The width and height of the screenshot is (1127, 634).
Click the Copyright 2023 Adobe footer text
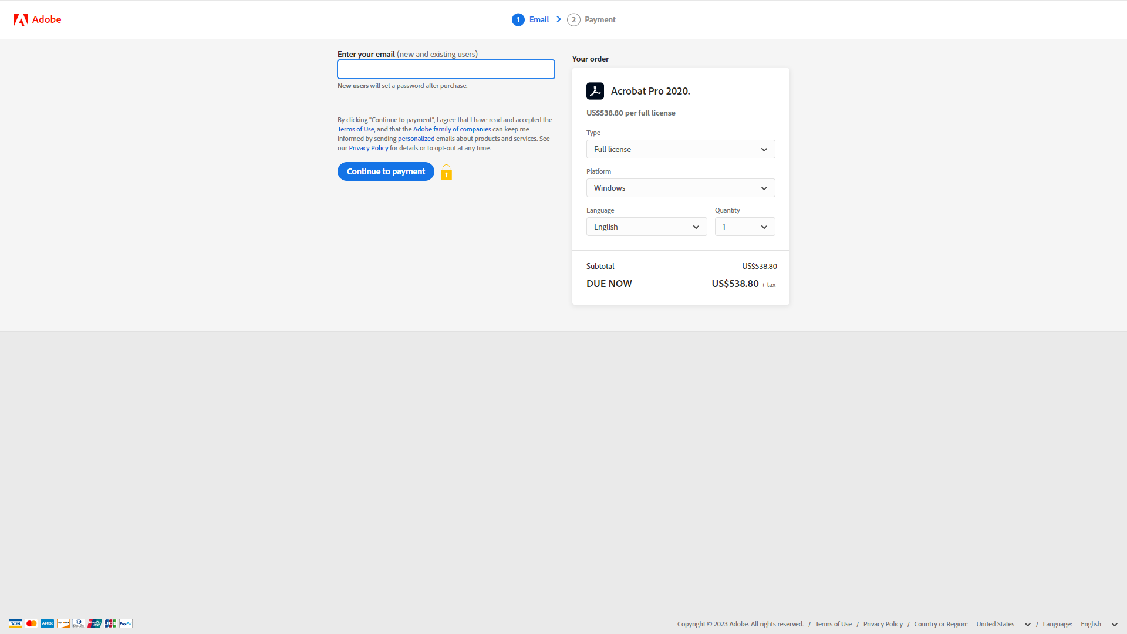point(740,624)
